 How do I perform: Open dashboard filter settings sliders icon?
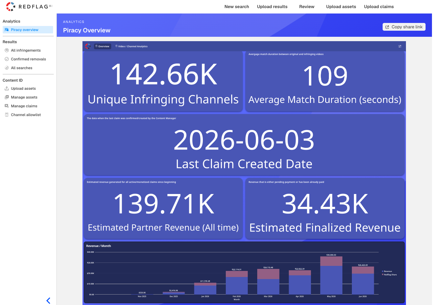[x=400, y=46]
